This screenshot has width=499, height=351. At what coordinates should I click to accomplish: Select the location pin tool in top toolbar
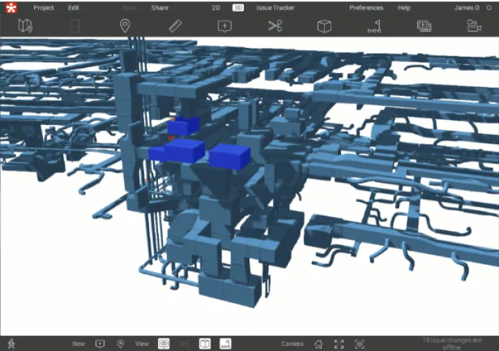125,26
